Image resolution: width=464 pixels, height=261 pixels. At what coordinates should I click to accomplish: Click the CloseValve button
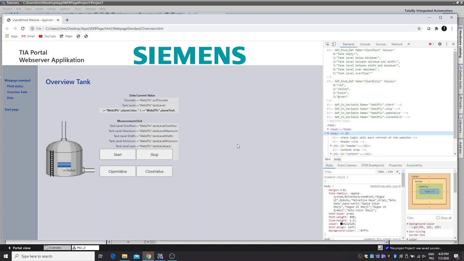pos(154,171)
